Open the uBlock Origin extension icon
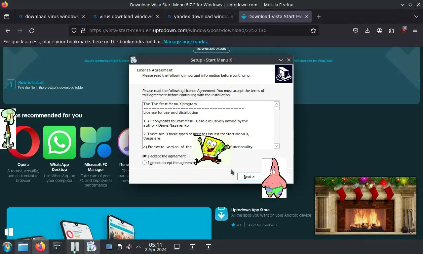423x254 pixels. [x=403, y=30]
